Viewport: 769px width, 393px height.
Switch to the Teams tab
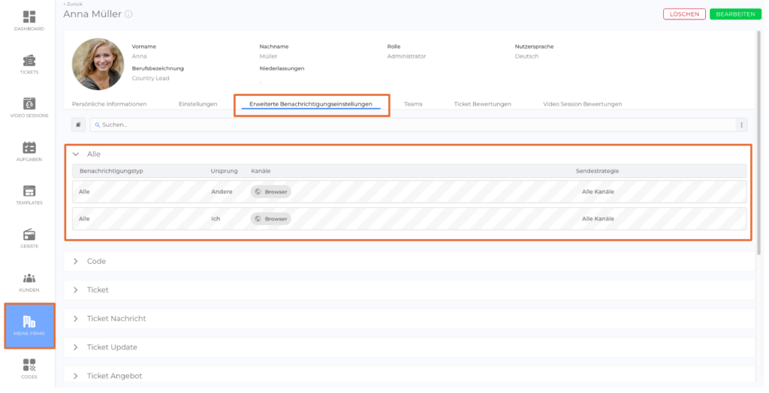(x=413, y=103)
